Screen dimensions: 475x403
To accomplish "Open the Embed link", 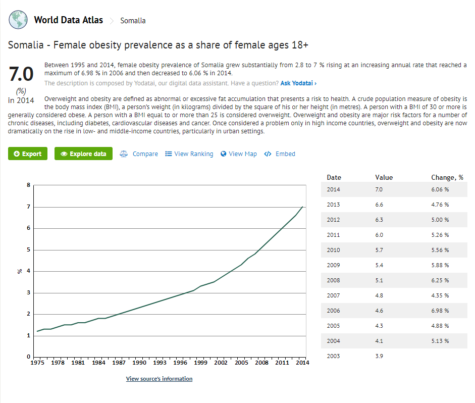I will 285,154.
